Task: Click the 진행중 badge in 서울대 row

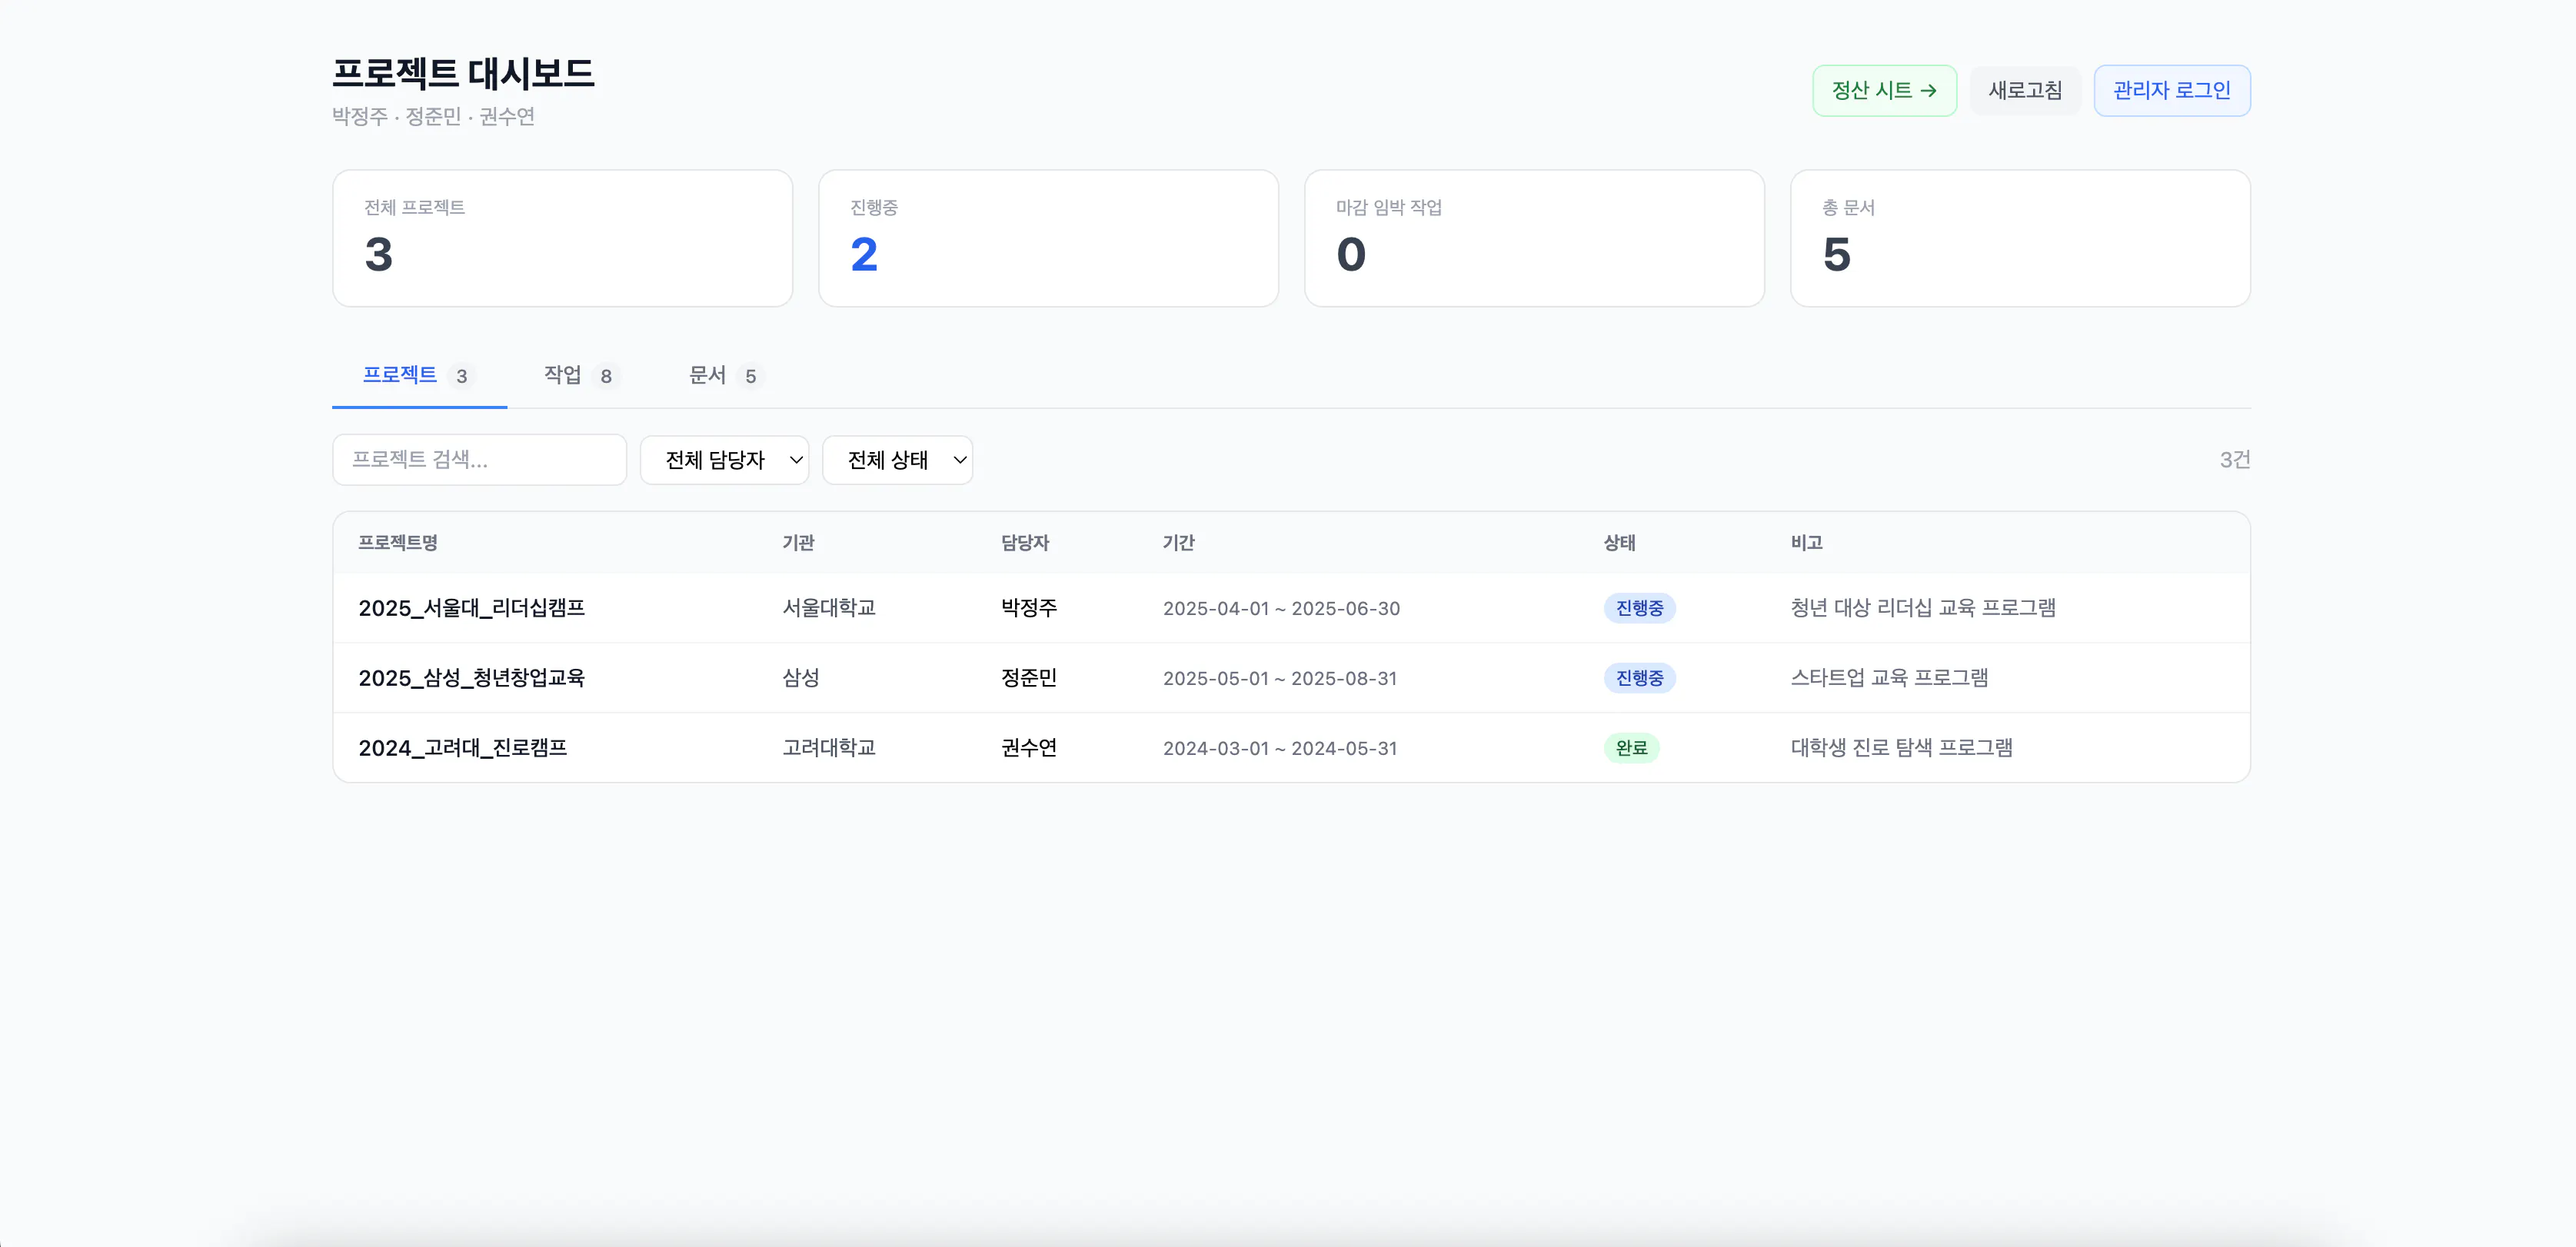Action: [1640, 608]
